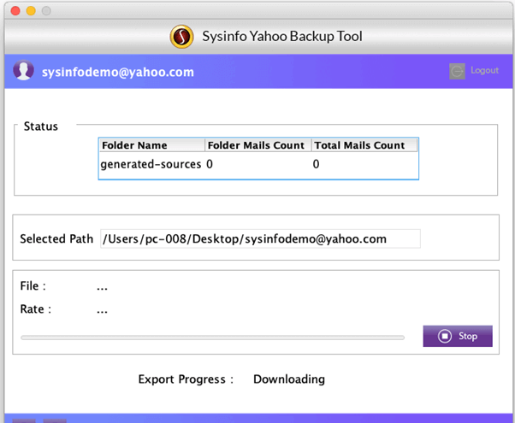Click the Logout icon
The image size is (515, 423).
coord(457,71)
